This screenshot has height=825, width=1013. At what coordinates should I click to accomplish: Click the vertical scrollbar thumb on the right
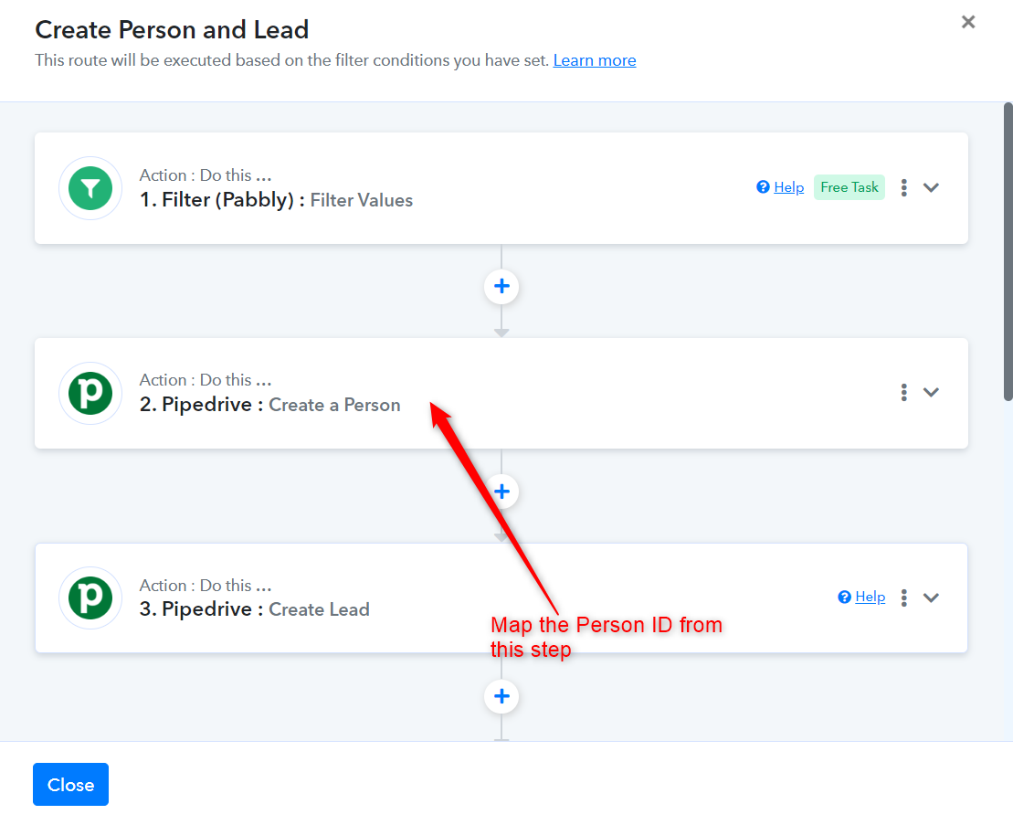[1008, 252]
